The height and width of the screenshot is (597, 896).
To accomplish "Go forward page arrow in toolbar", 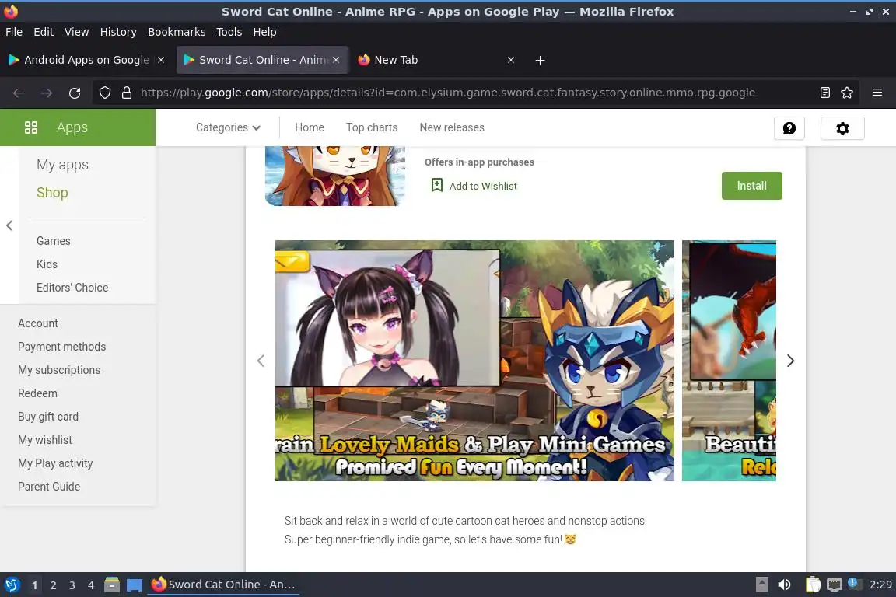I will pos(47,93).
